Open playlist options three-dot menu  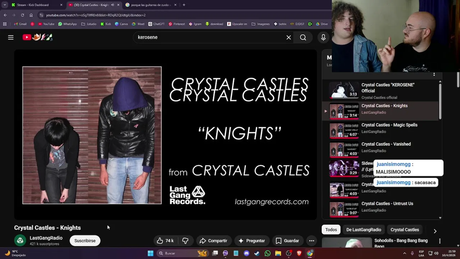(434, 74)
